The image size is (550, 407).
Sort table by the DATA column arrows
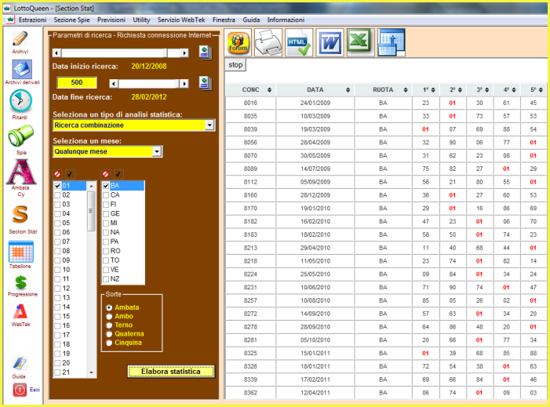(x=348, y=90)
